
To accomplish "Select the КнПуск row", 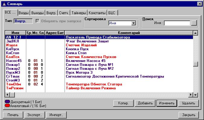I will click(99, 49).
